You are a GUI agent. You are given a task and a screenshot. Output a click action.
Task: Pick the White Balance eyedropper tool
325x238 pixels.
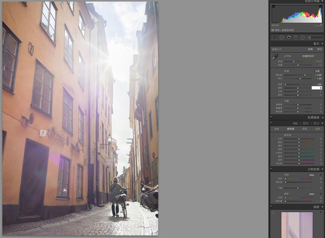(x=275, y=57)
